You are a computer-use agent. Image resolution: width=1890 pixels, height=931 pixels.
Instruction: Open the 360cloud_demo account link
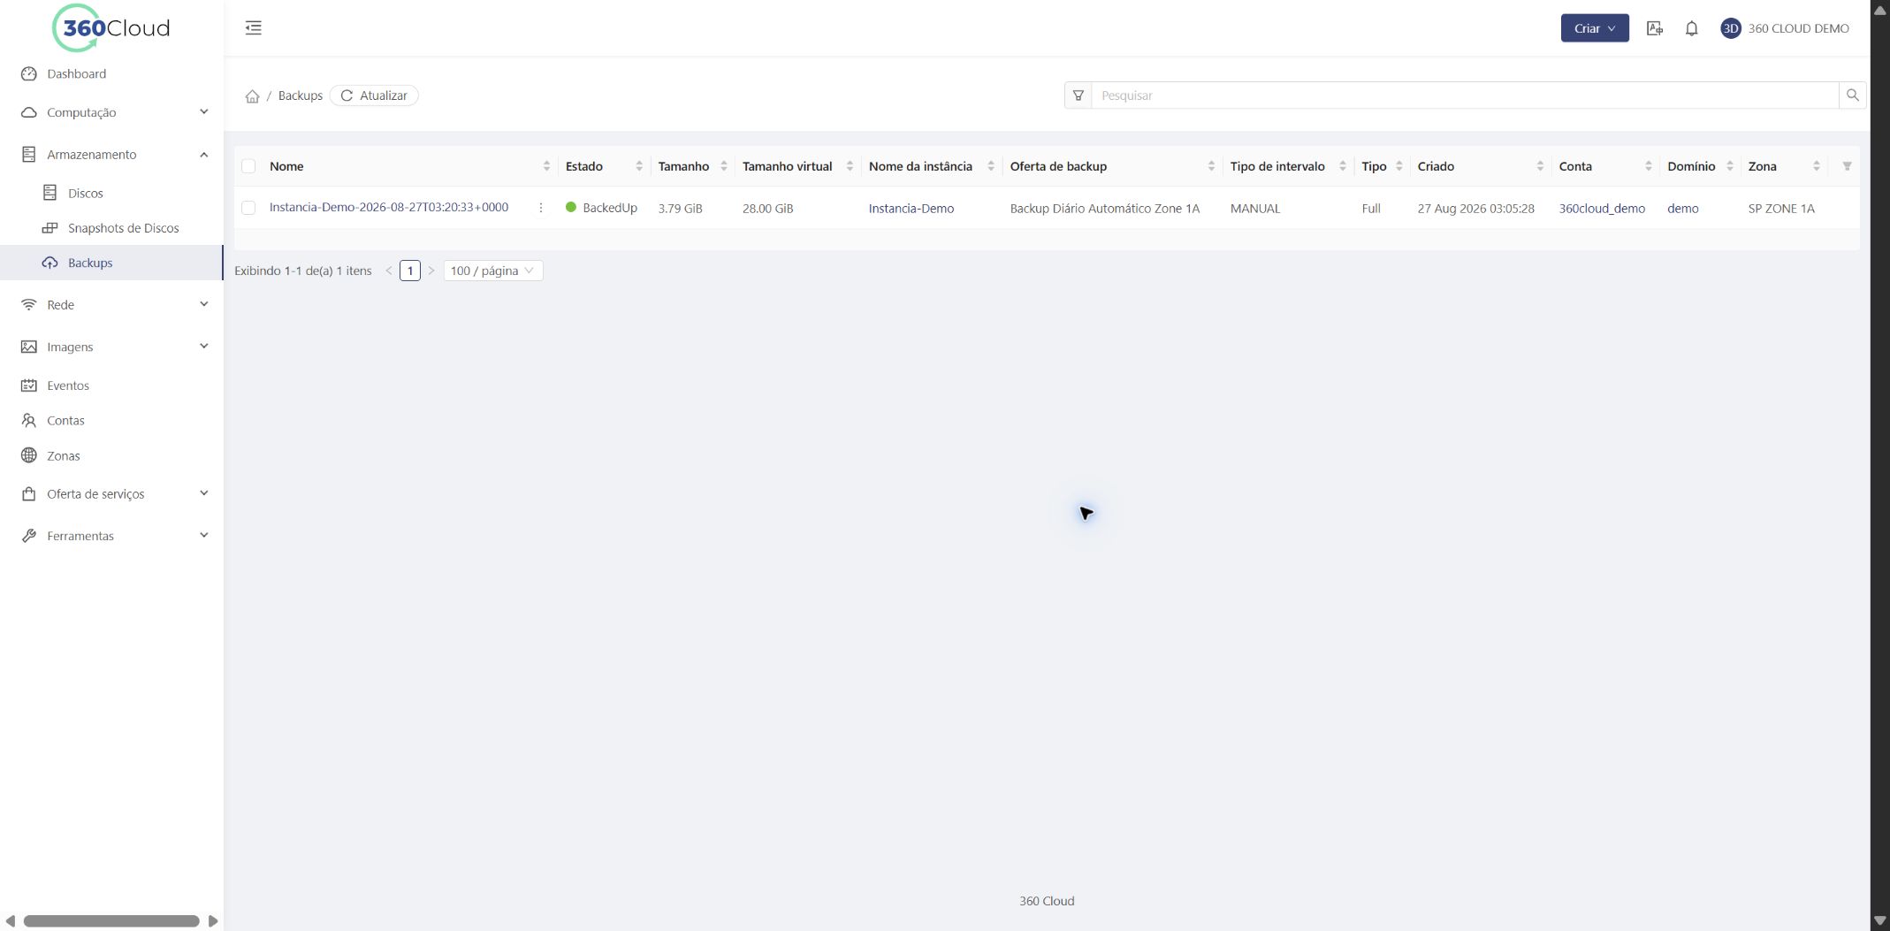tap(1602, 209)
